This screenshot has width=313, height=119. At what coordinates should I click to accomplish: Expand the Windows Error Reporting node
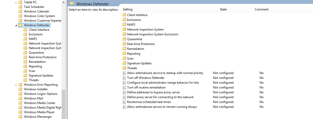tap(16, 85)
